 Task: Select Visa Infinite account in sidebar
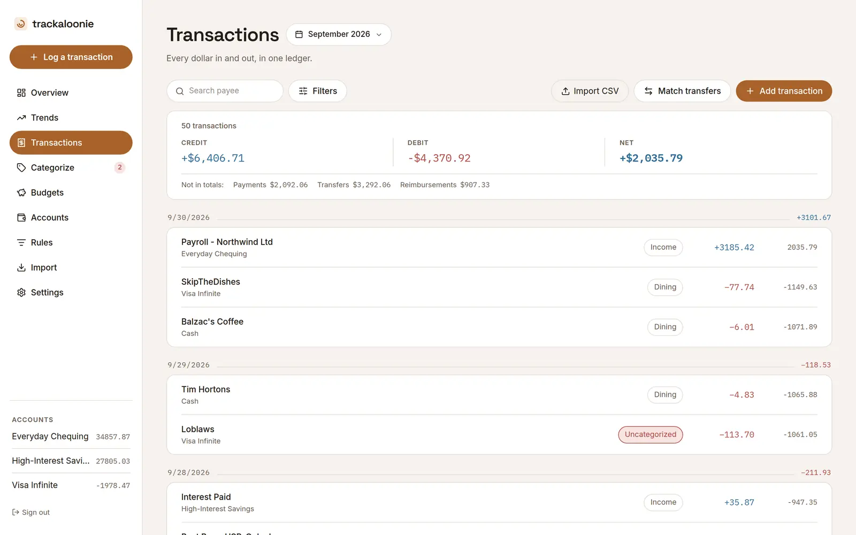coord(71,485)
